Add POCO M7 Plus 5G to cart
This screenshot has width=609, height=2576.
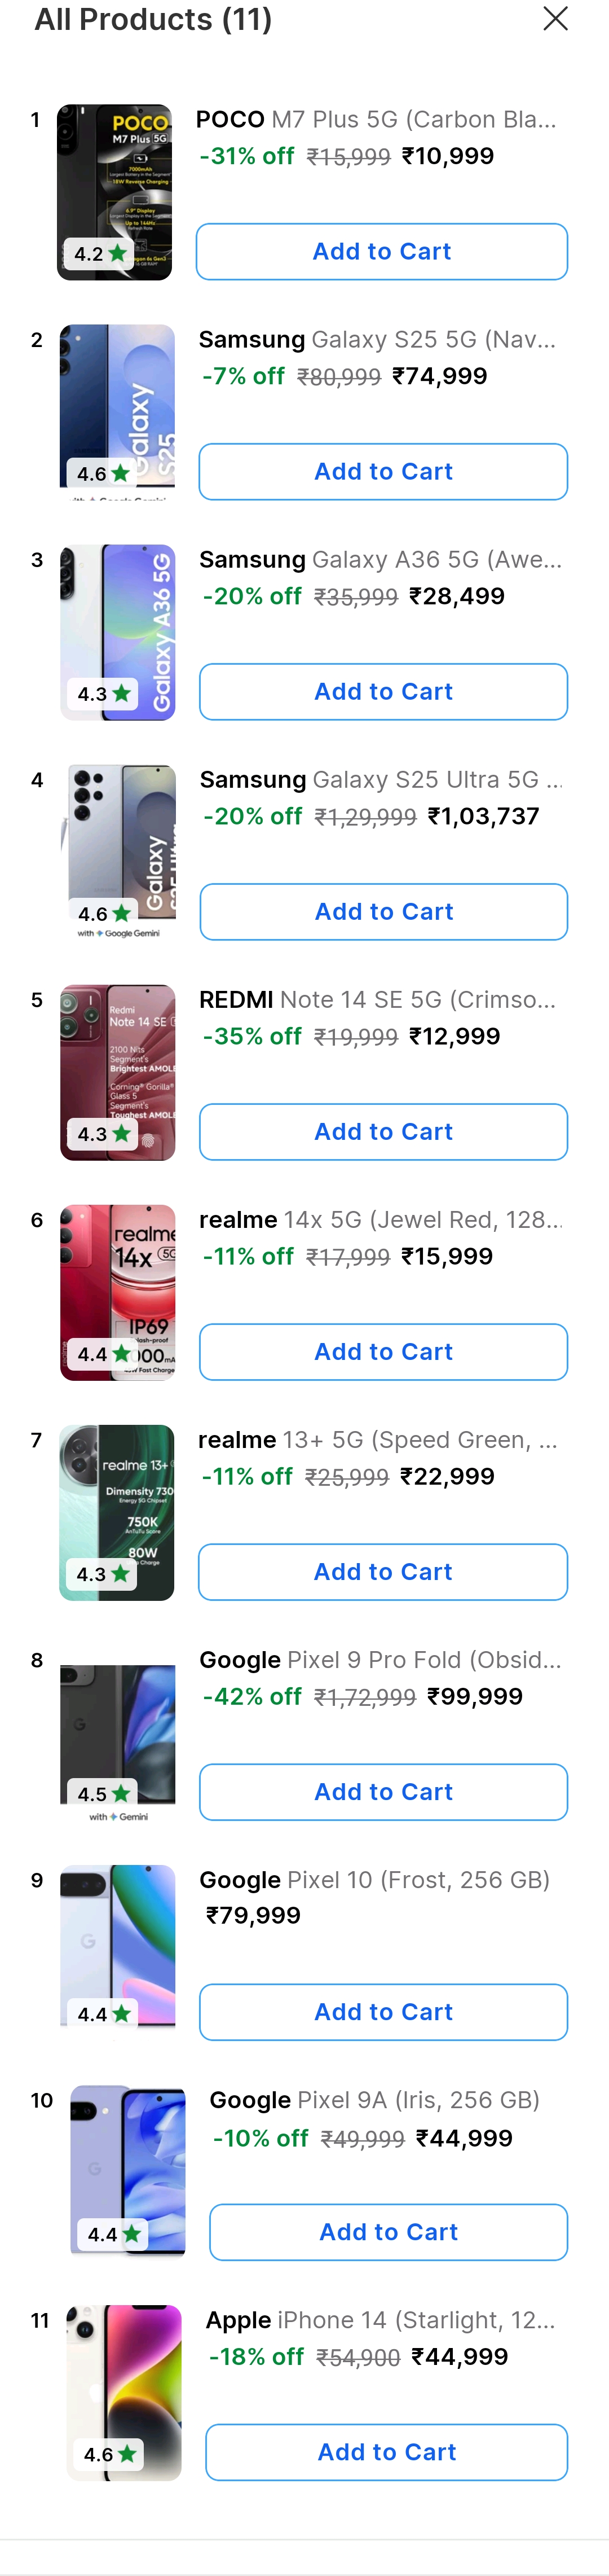coord(381,252)
